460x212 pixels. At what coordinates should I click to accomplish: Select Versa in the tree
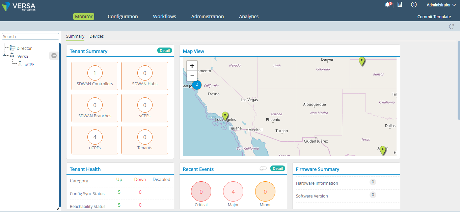coord(23,56)
